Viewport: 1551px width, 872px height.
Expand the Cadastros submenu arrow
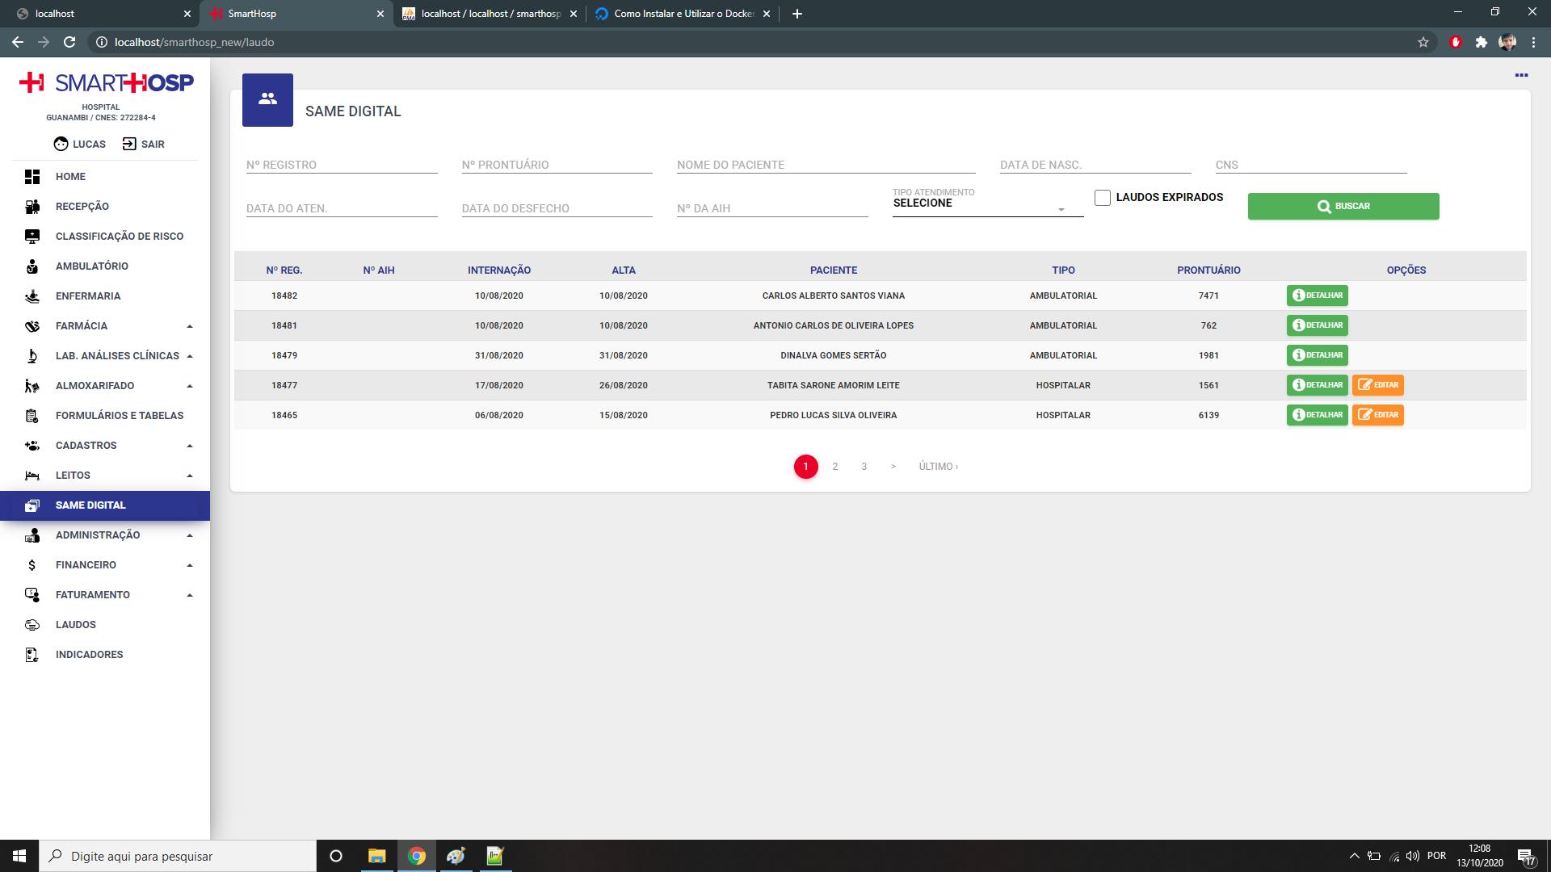(190, 446)
